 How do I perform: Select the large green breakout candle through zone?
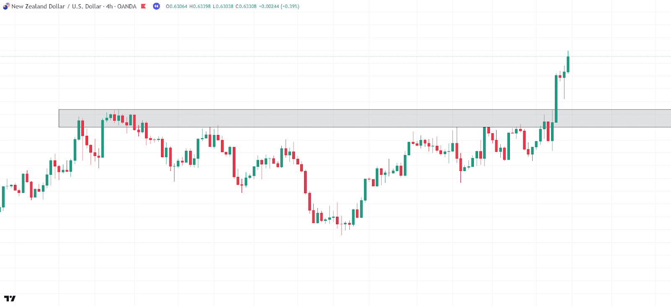556,99
